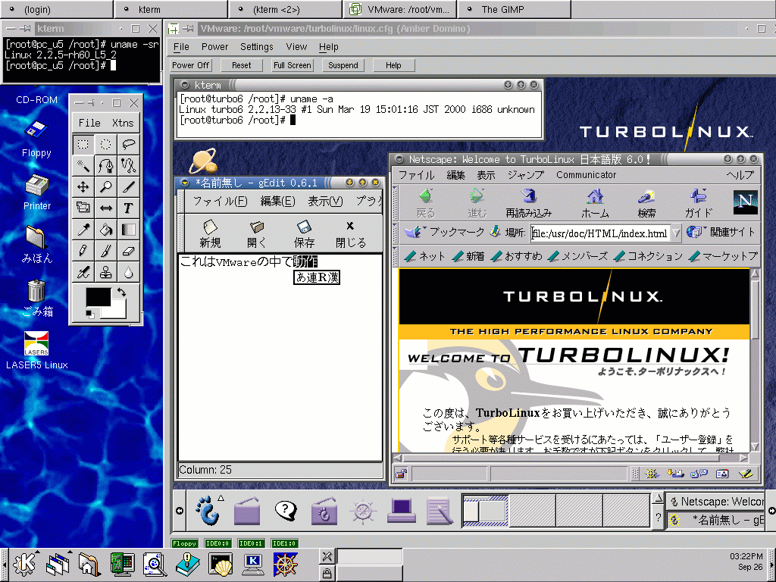Pick the Crop knife tool in GIMP
This screenshot has width=776, height=582.
pyautogui.click(x=128, y=186)
